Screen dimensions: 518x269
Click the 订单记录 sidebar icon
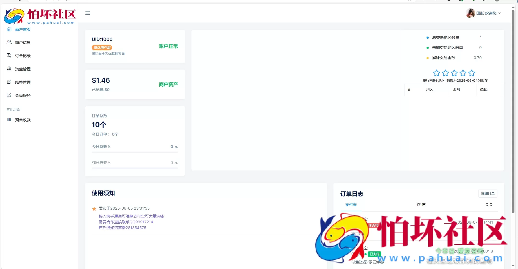pos(9,56)
